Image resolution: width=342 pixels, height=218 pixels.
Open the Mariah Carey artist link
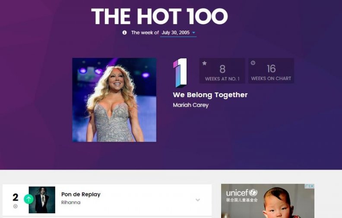(190, 105)
